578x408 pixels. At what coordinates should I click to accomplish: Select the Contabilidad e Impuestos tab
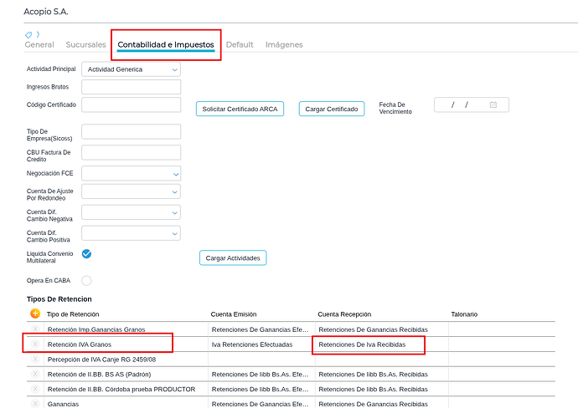[166, 44]
